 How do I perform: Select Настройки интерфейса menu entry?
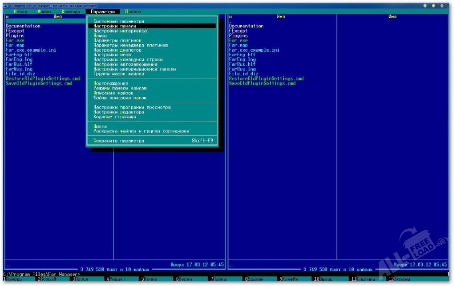click(x=120, y=31)
